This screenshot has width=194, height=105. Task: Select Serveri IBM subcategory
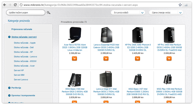[x=19, y=75]
